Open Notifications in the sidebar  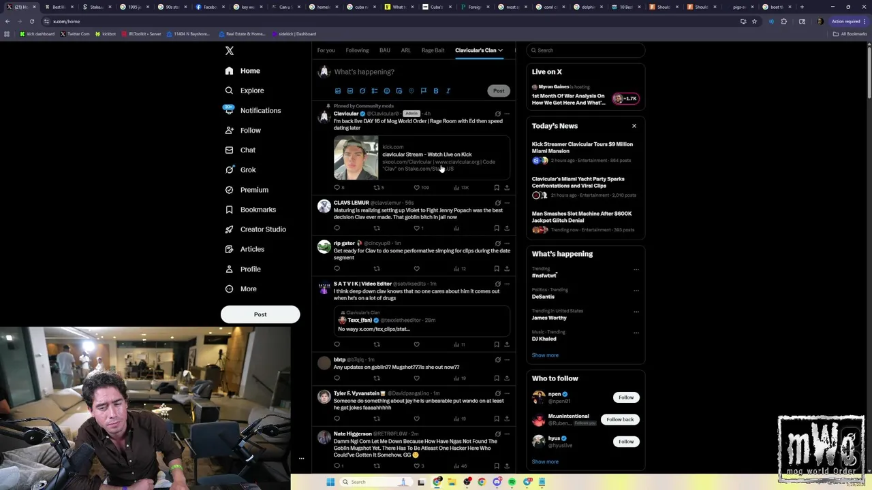(253, 110)
